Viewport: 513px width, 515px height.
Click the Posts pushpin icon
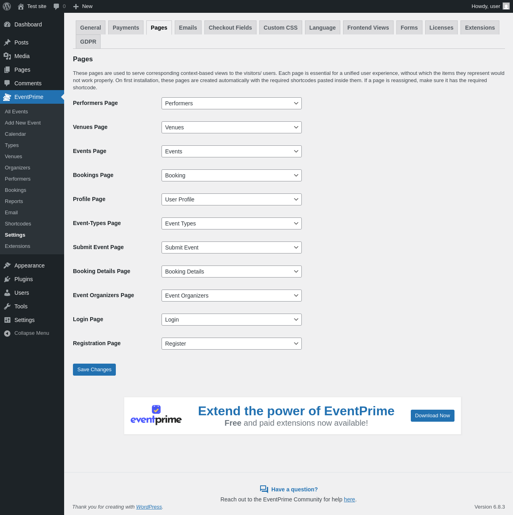click(7, 42)
